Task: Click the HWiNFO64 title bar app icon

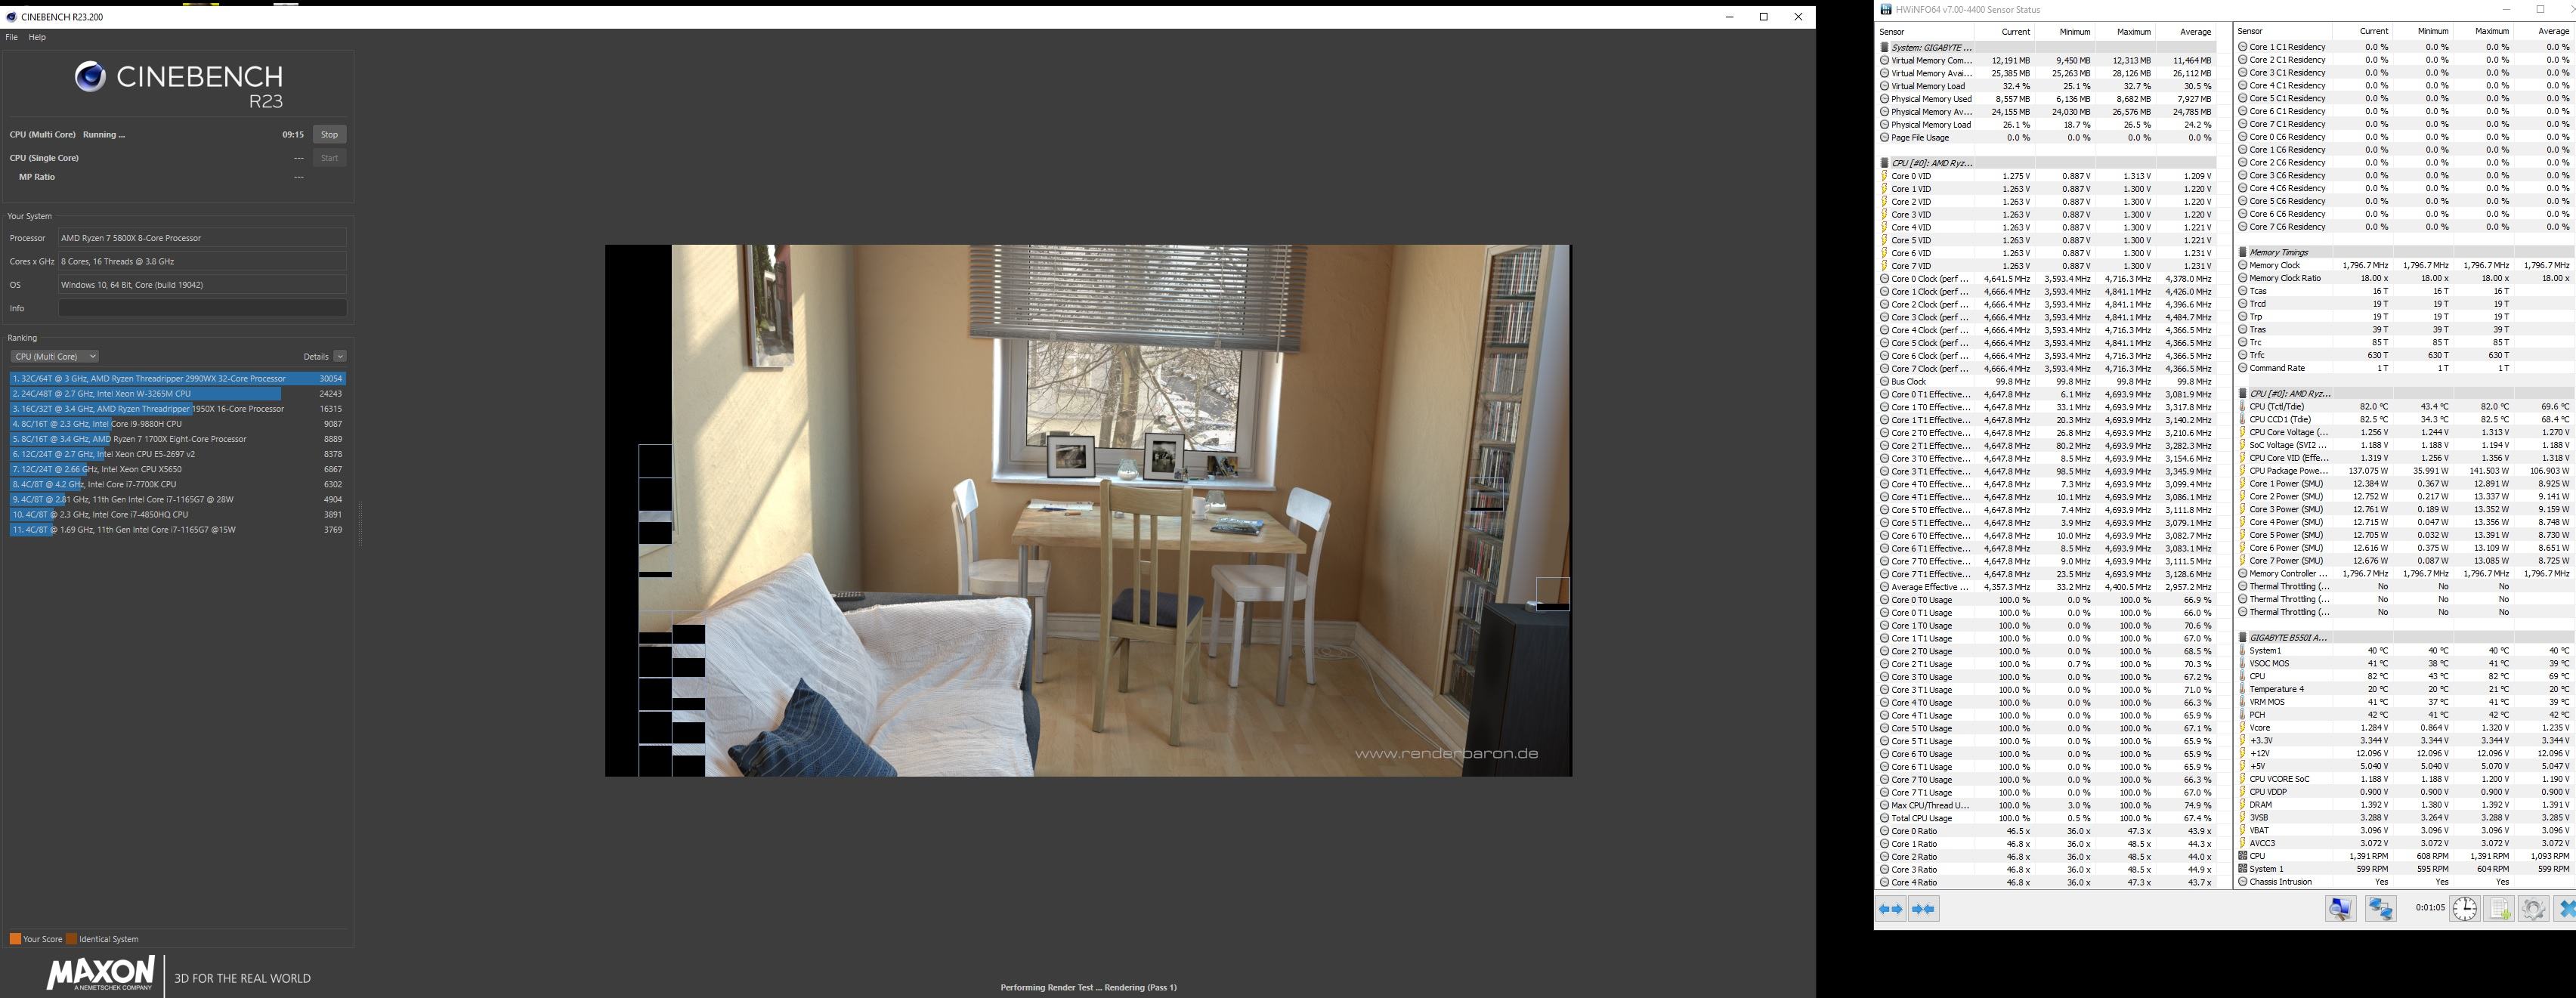Action: (1886, 10)
